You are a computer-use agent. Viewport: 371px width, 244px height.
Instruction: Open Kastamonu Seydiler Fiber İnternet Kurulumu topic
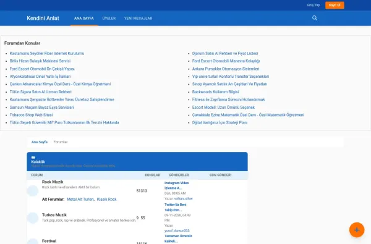click(47, 54)
